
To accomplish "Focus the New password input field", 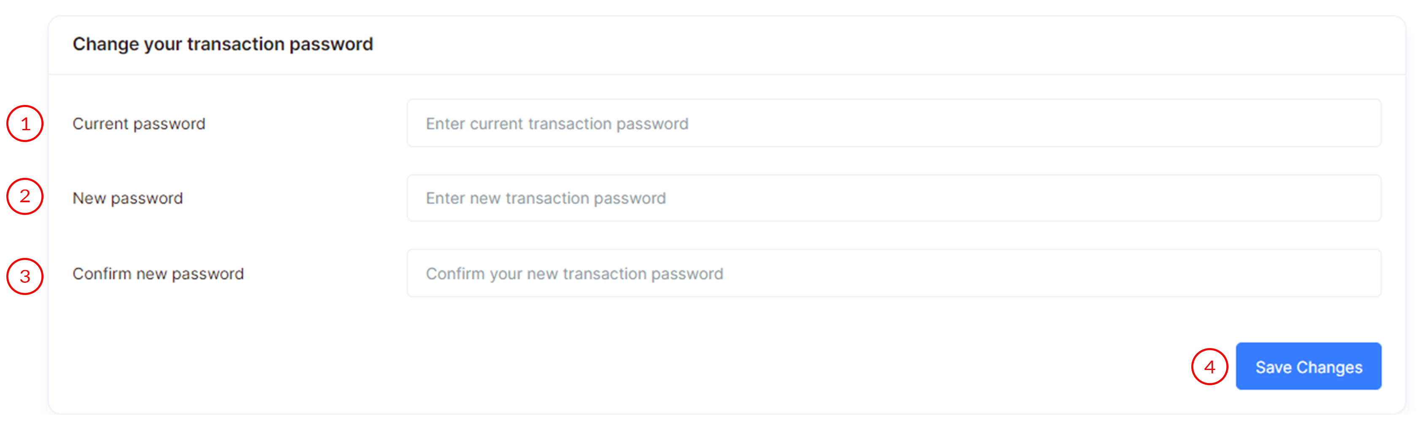I will point(893,198).
